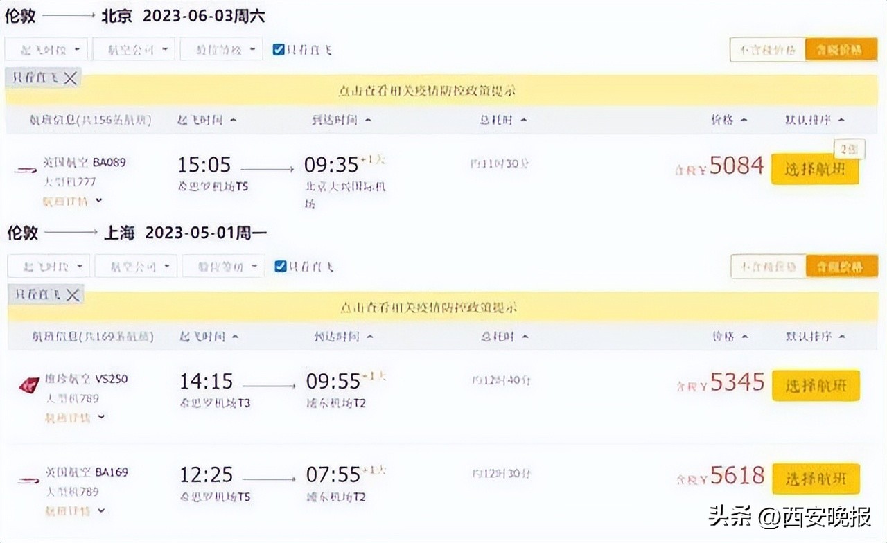Uncheck 只看直飞 in the Beijing flight filters
This screenshot has width=887, height=543.
click(x=278, y=48)
